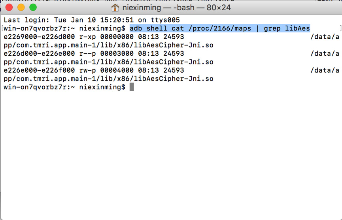Screen dimensions: 342x220
Task: Click the home folder icon in title bar
Action: coord(115,8)
